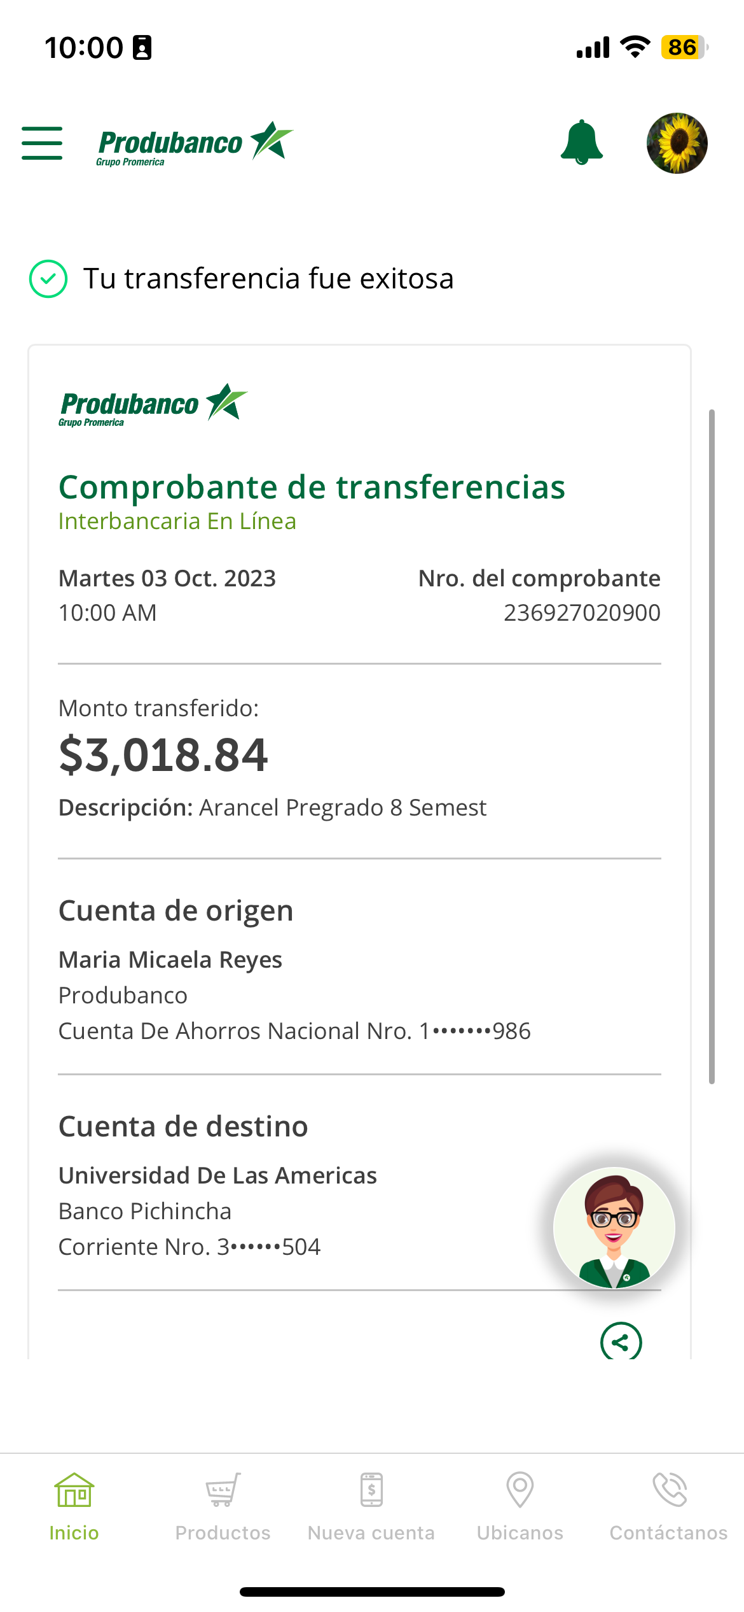Go to the Inicio tab
This screenshot has width=744, height=1612.
pyautogui.click(x=74, y=1506)
